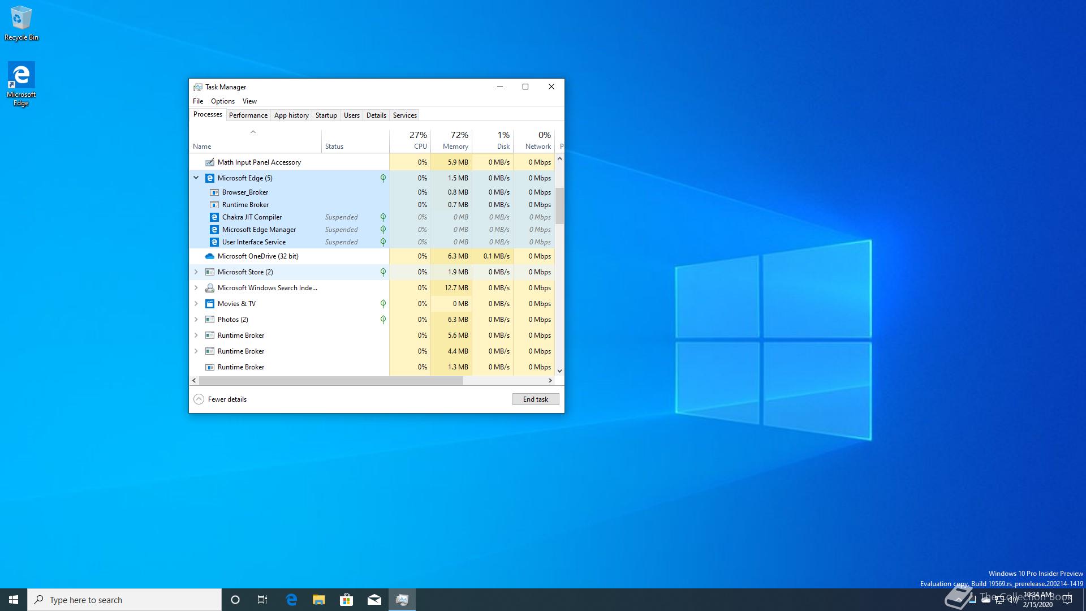
Task: Click the Photos (2) process icon
Action: [210, 320]
